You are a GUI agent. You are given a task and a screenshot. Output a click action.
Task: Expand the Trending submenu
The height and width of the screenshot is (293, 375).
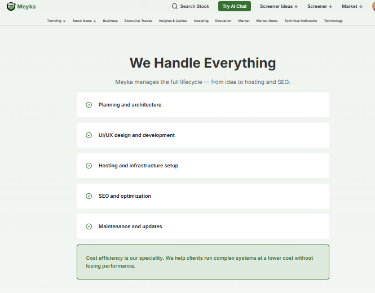[x=56, y=21]
